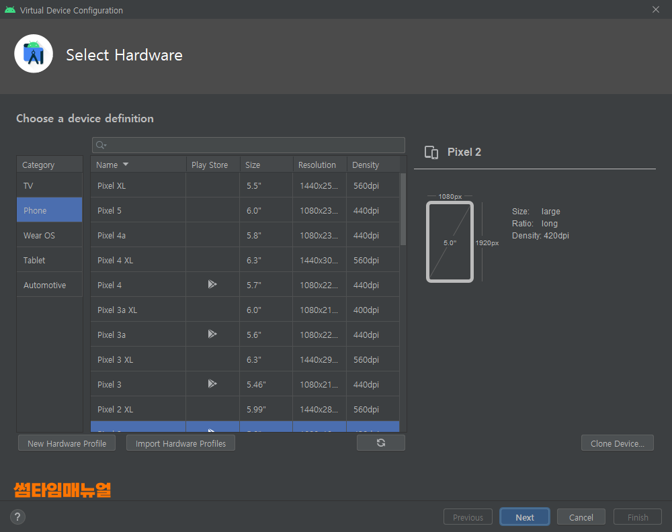Click the Previous button
Viewport: 672px width, 532px height.
click(x=468, y=517)
